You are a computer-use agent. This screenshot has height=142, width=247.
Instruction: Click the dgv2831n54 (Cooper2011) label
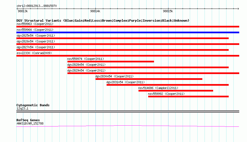pyautogui.click(x=125, y=82)
